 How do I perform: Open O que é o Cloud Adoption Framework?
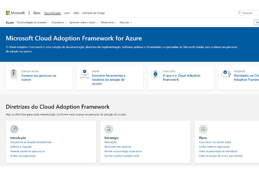182,78
